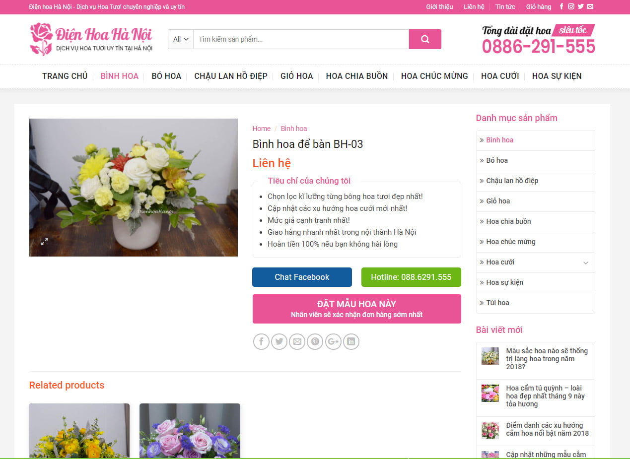Click the product search input field
Screen dimensions: 630x459
[x=301, y=39]
